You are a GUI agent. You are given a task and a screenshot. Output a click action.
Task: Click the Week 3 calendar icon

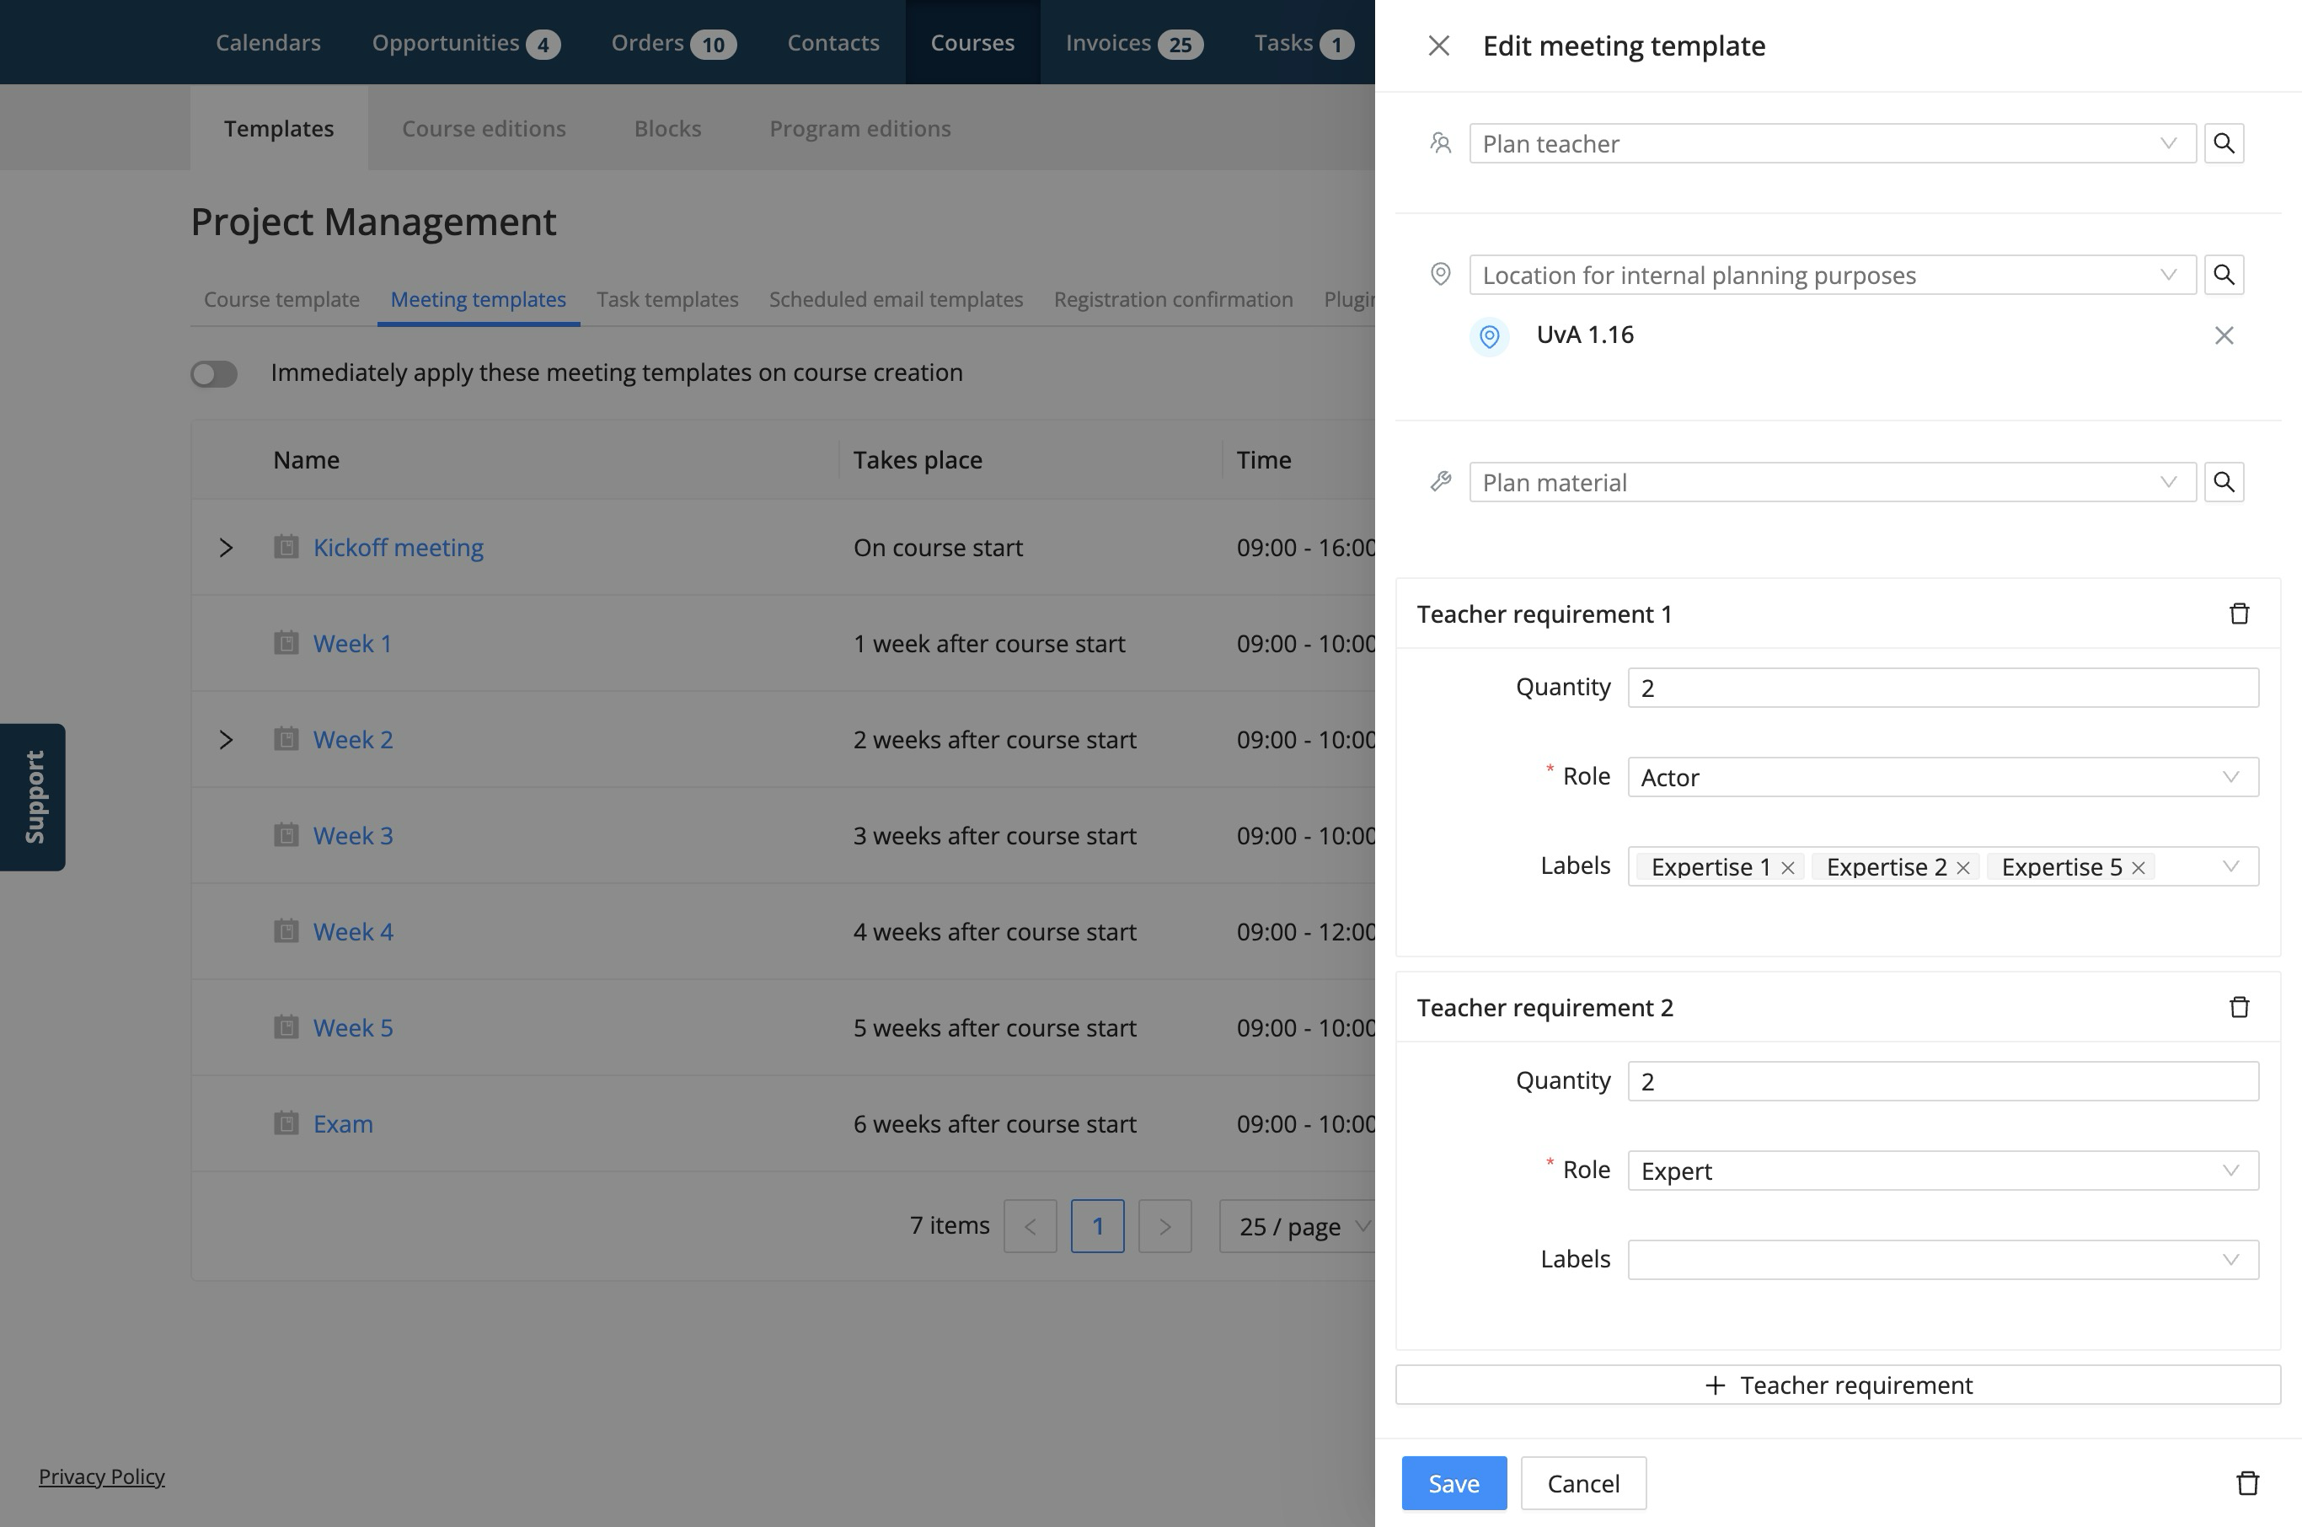[x=286, y=834]
